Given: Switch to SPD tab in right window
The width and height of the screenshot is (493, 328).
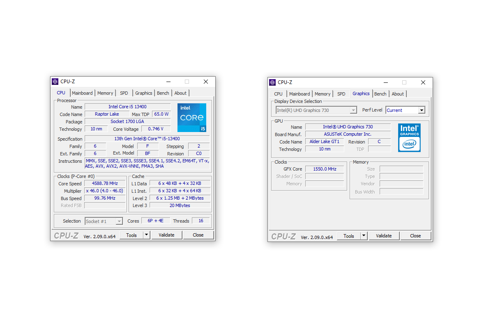Looking at the screenshot, I should click(x=341, y=94).
